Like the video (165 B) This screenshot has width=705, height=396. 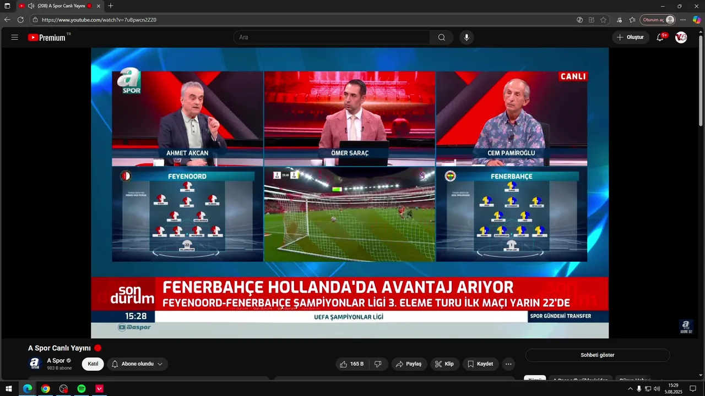pyautogui.click(x=352, y=364)
